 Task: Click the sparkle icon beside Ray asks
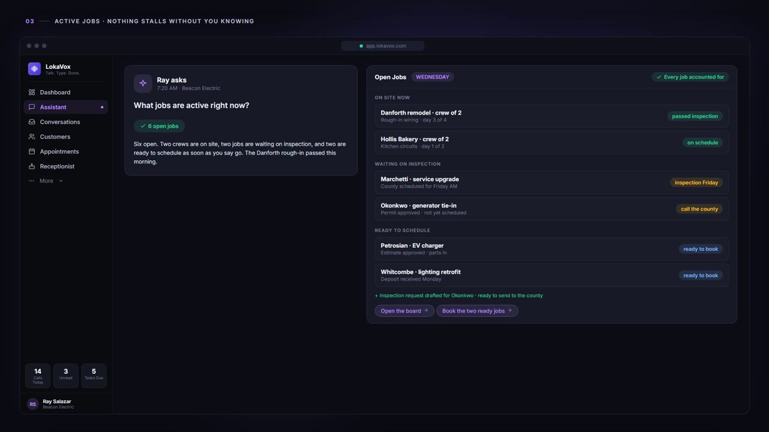[x=143, y=83]
